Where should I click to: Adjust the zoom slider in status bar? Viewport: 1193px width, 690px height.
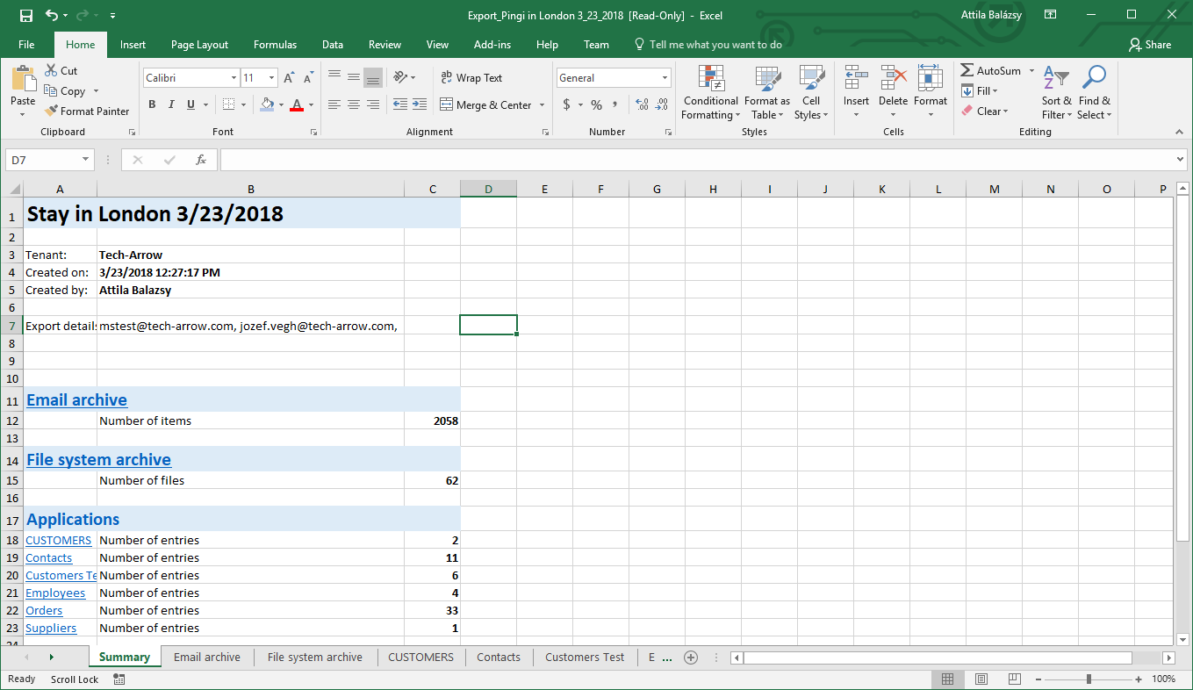(1089, 679)
